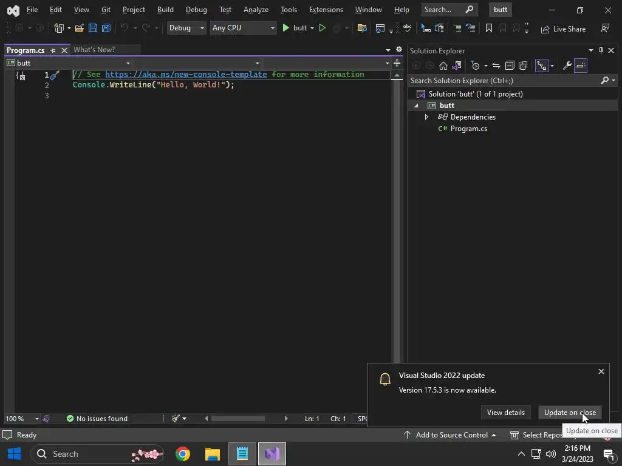Dismiss the Visual Studio update notification
This screenshot has width=622, height=466.
click(601, 371)
